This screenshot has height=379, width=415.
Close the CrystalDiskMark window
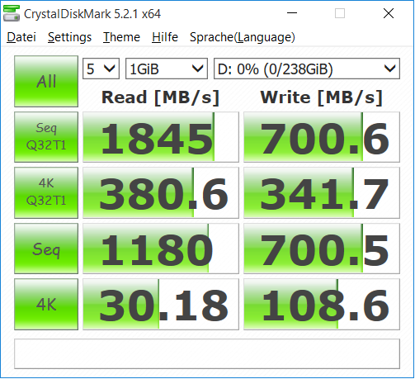[389, 13]
